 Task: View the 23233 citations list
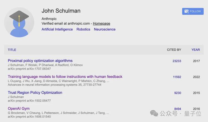177,61
